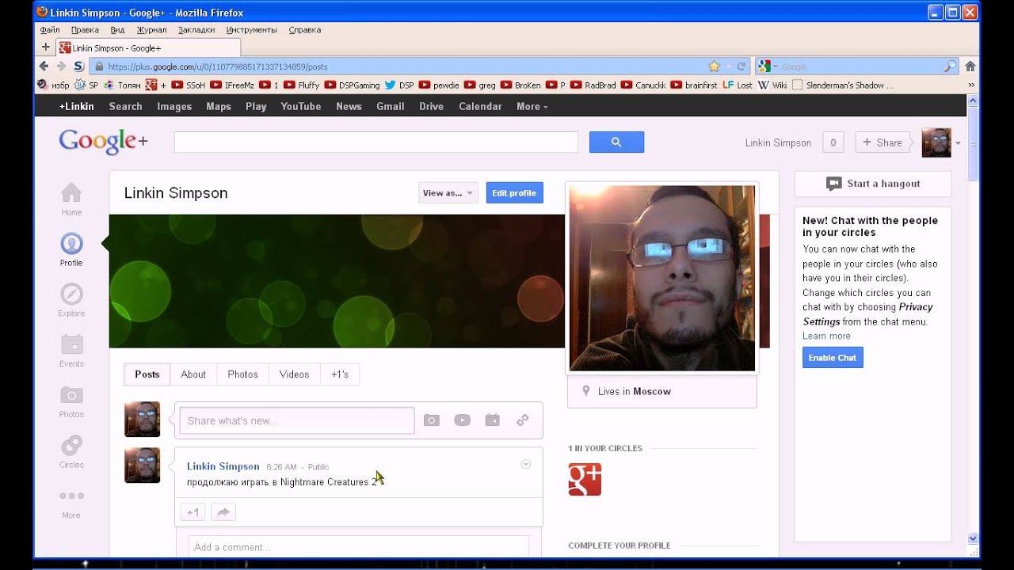
Task: Open the Profile sidebar icon
Action: (71, 243)
